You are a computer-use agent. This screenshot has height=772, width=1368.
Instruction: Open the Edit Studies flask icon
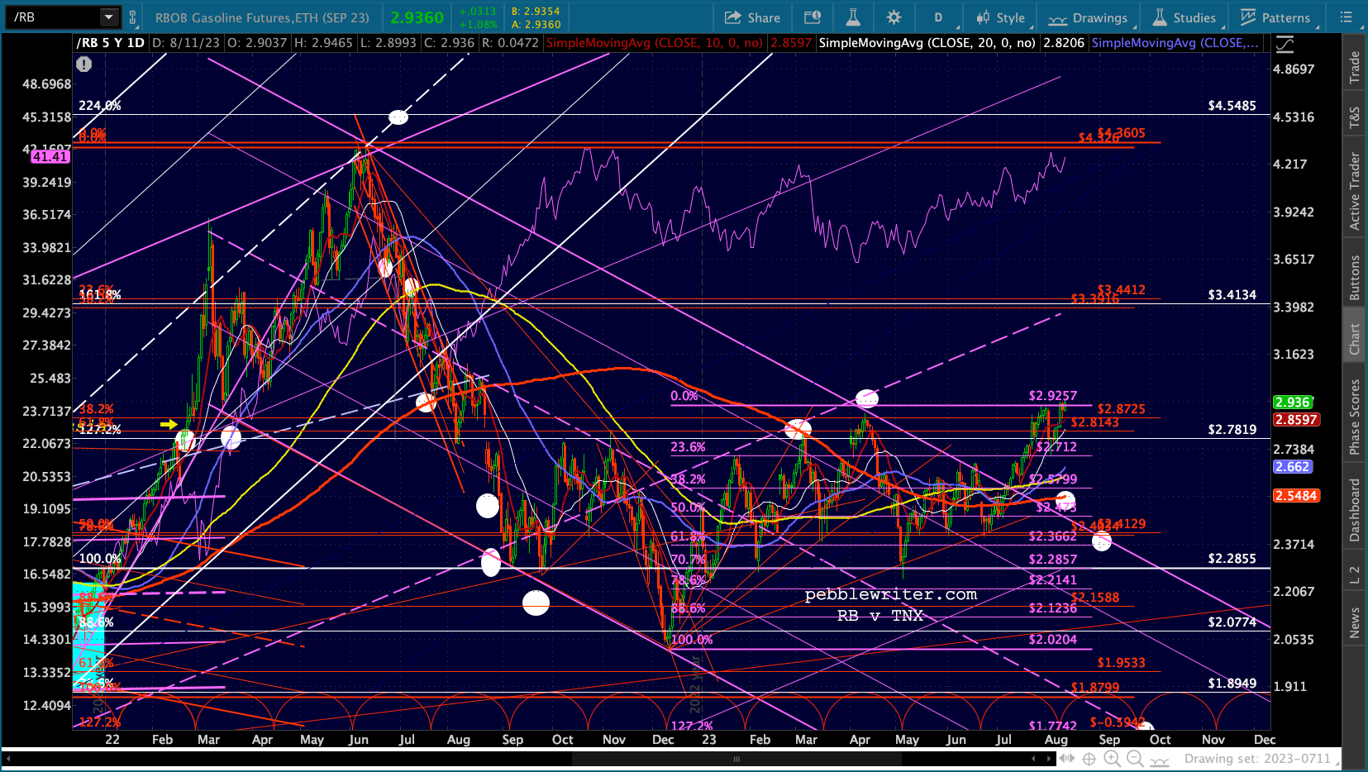tap(853, 17)
